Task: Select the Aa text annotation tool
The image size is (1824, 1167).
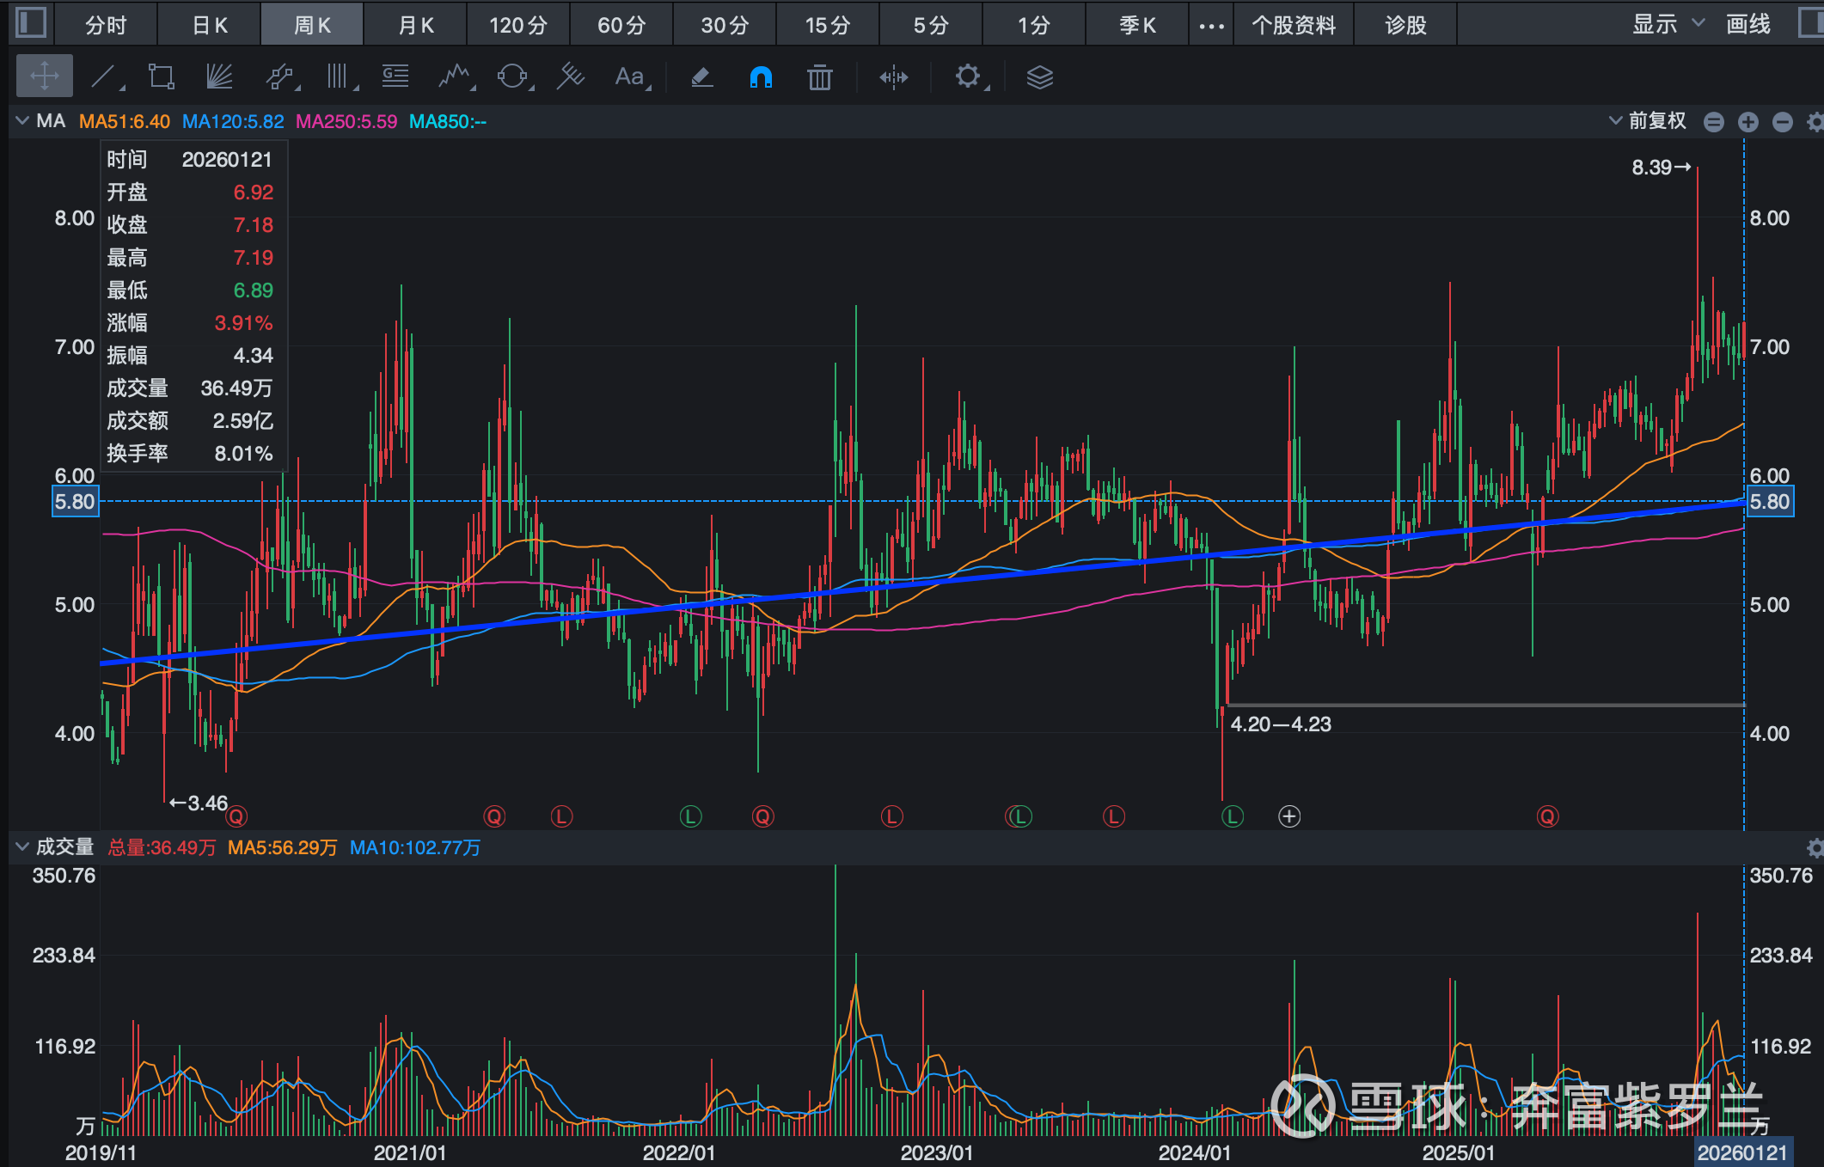Action: coord(629,77)
